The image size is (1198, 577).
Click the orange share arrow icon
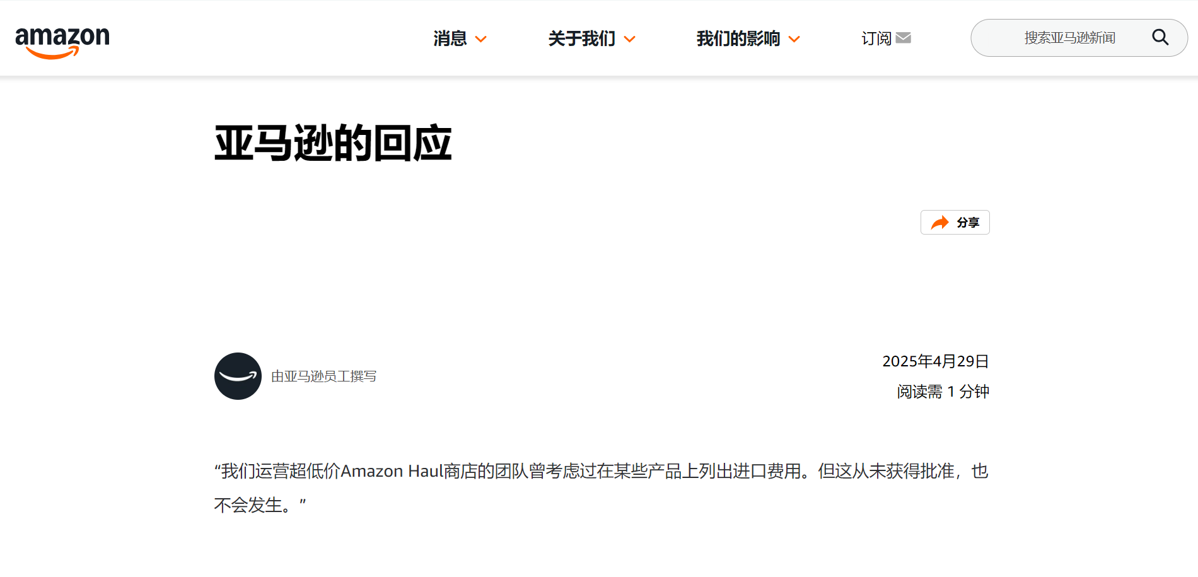point(940,223)
